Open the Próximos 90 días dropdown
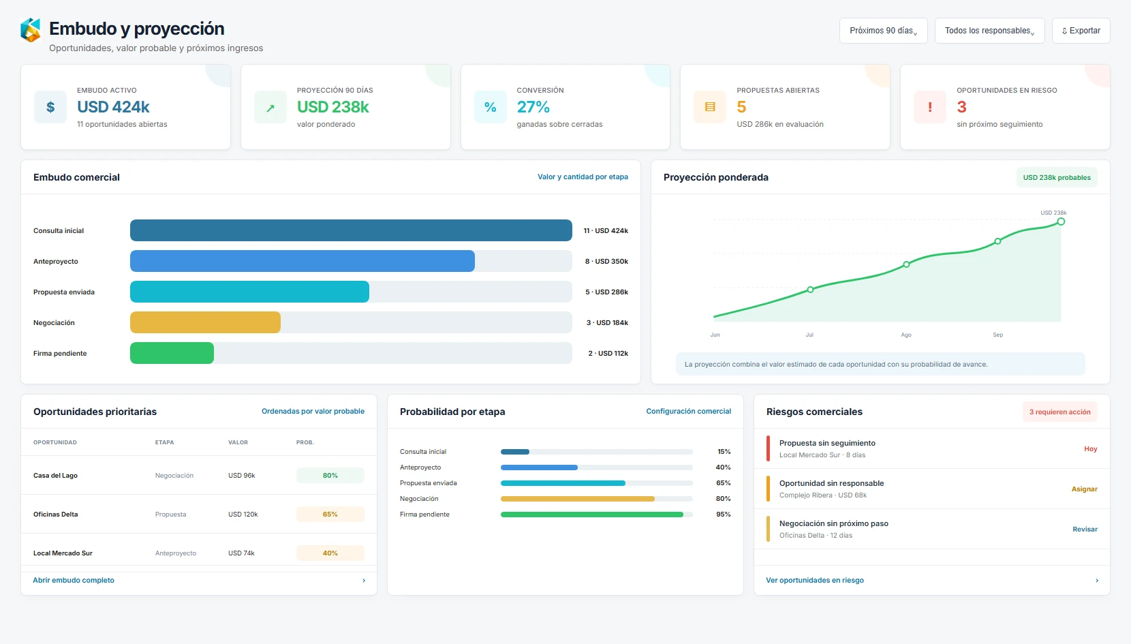The height and width of the screenshot is (644, 1131). click(x=883, y=31)
